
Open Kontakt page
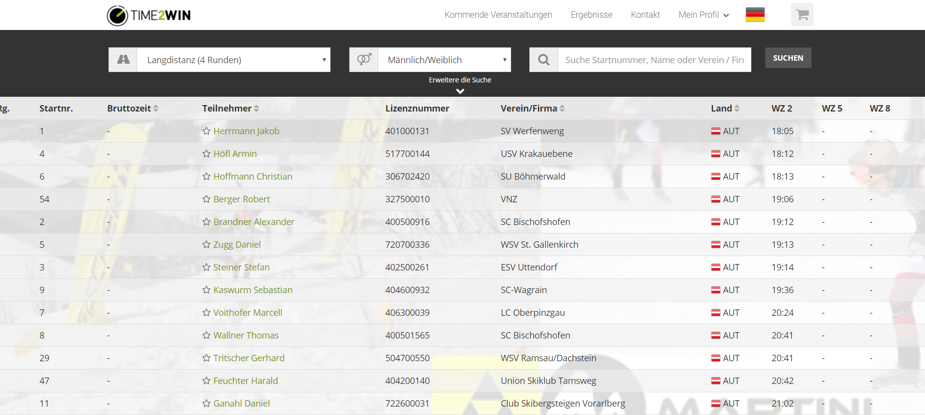(645, 15)
